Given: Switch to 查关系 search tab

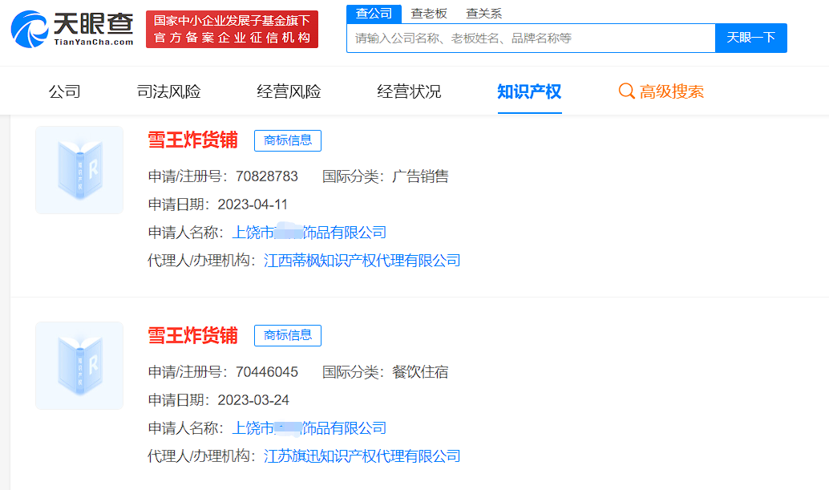Looking at the screenshot, I should coord(483,13).
